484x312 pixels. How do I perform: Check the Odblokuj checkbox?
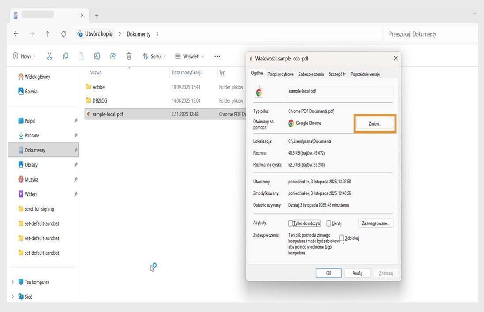point(341,238)
